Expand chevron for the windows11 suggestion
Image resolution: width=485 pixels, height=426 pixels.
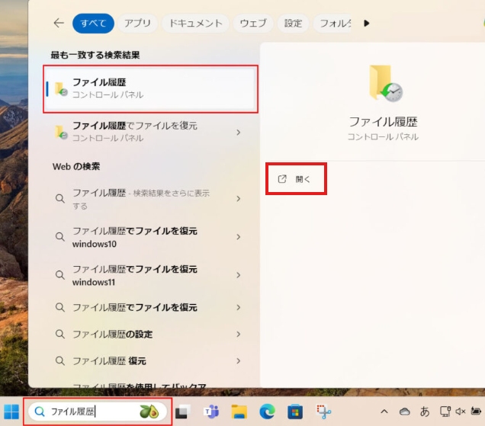[238, 275]
